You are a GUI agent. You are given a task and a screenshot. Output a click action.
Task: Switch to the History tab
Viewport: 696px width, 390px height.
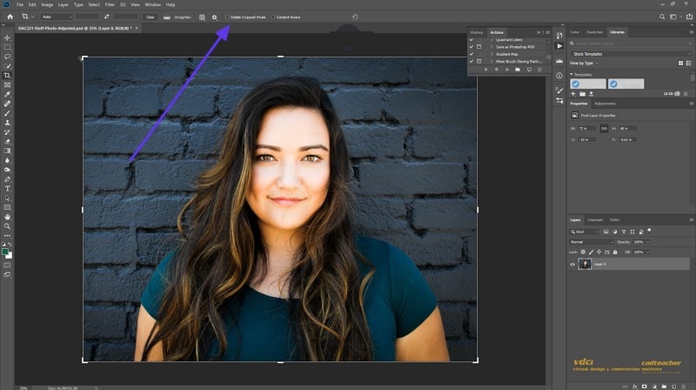(x=477, y=32)
